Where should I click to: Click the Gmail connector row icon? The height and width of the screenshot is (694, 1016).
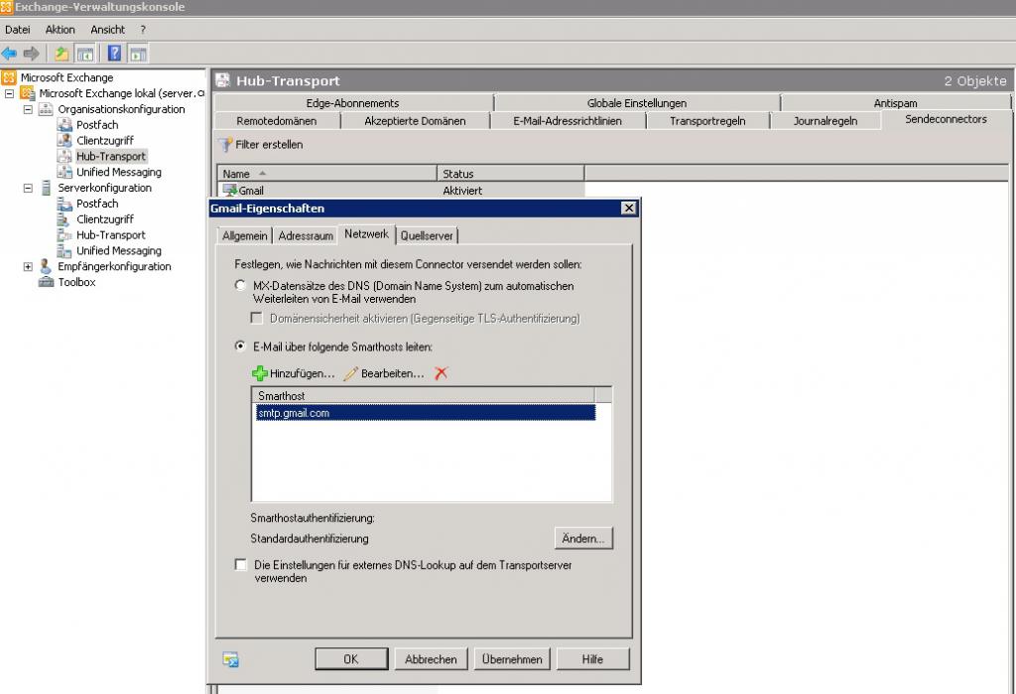pyautogui.click(x=229, y=190)
